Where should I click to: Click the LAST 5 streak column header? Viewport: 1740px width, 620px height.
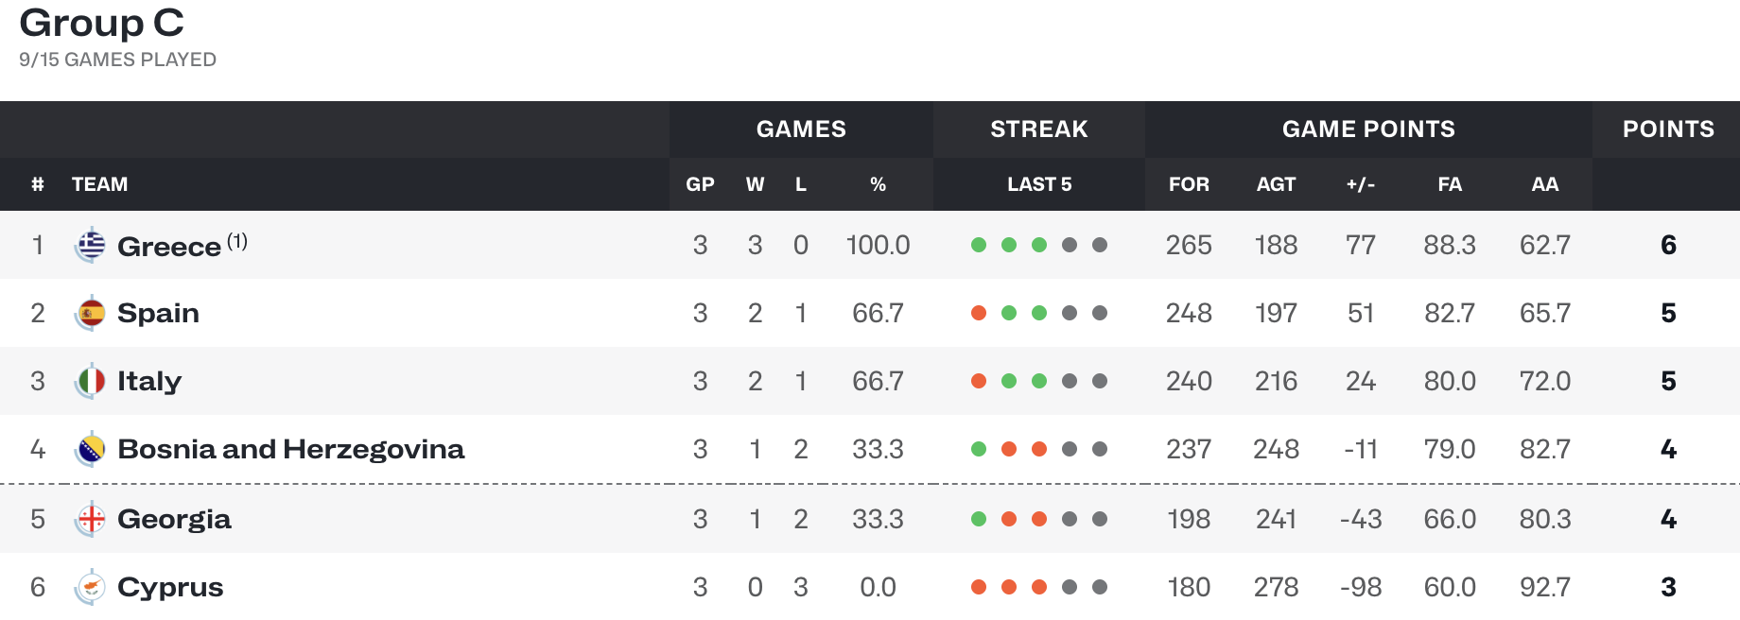point(1039,184)
